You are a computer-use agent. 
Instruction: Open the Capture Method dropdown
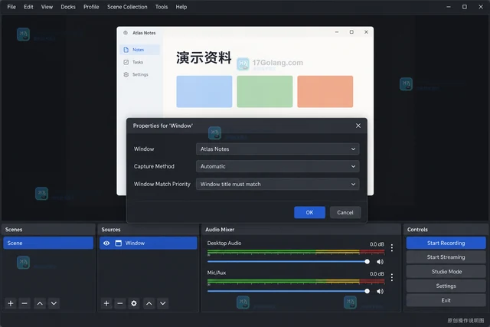[x=277, y=166]
